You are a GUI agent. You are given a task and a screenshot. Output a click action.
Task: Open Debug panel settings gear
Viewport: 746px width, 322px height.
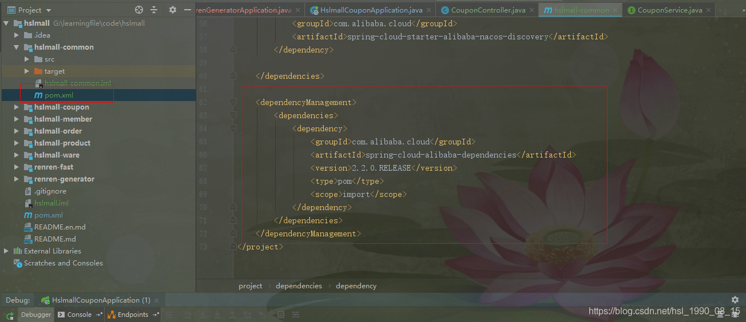coord(735,300)
